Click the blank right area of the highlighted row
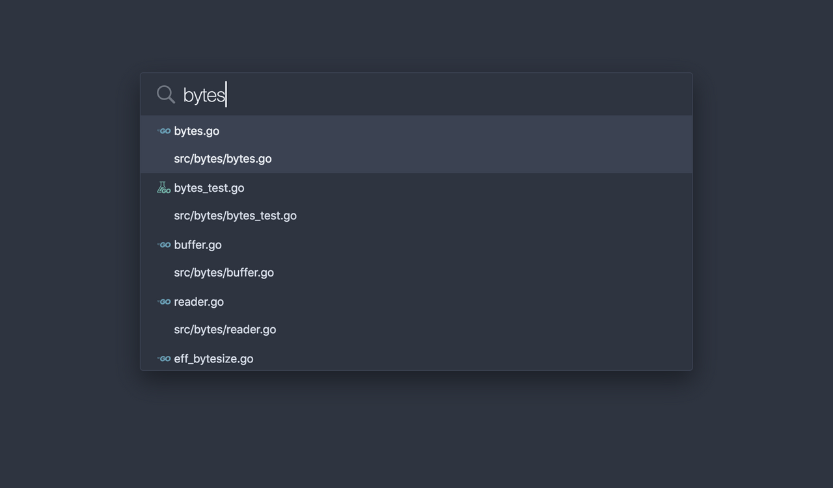 click(x=553, y=144)
